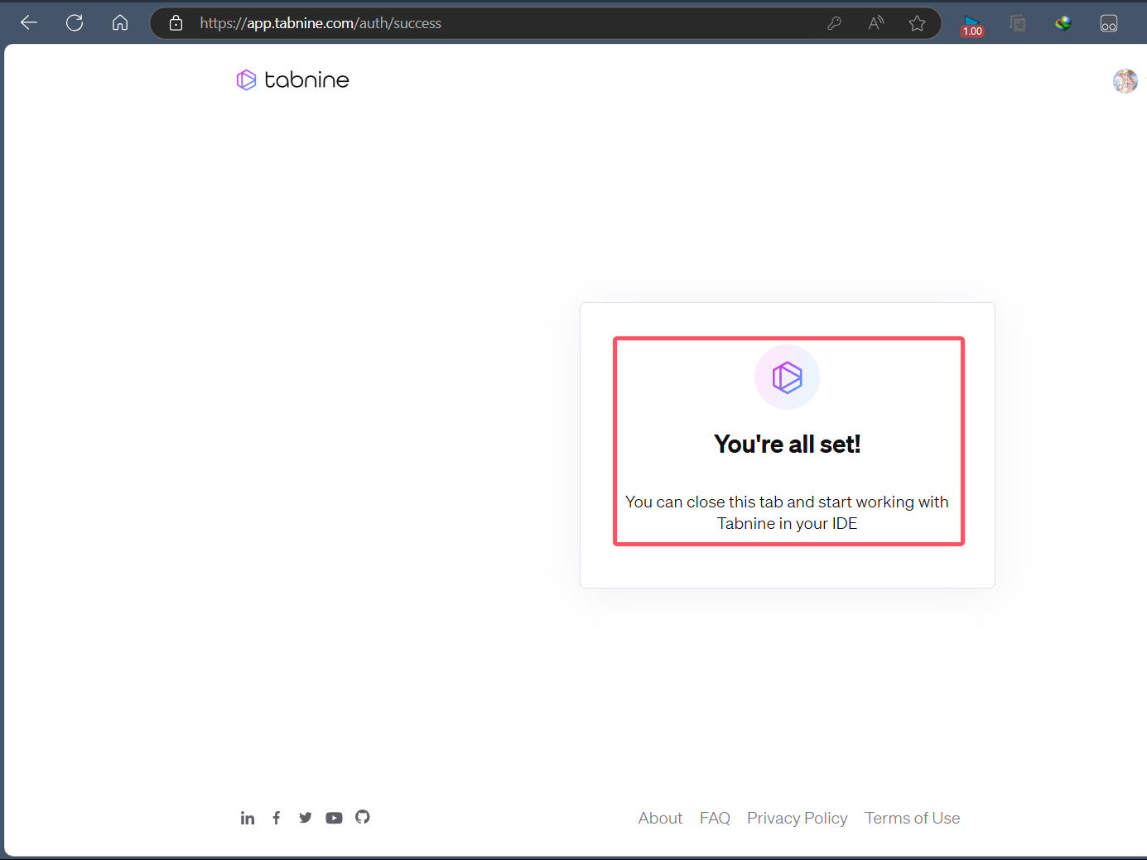Go back to the previous page

pos(29,23)
